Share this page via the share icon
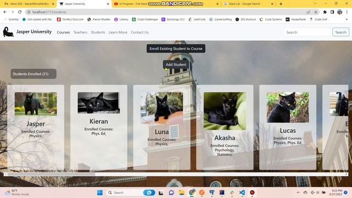The height and width of the screenshot is (198, 352). pos(309,12)
